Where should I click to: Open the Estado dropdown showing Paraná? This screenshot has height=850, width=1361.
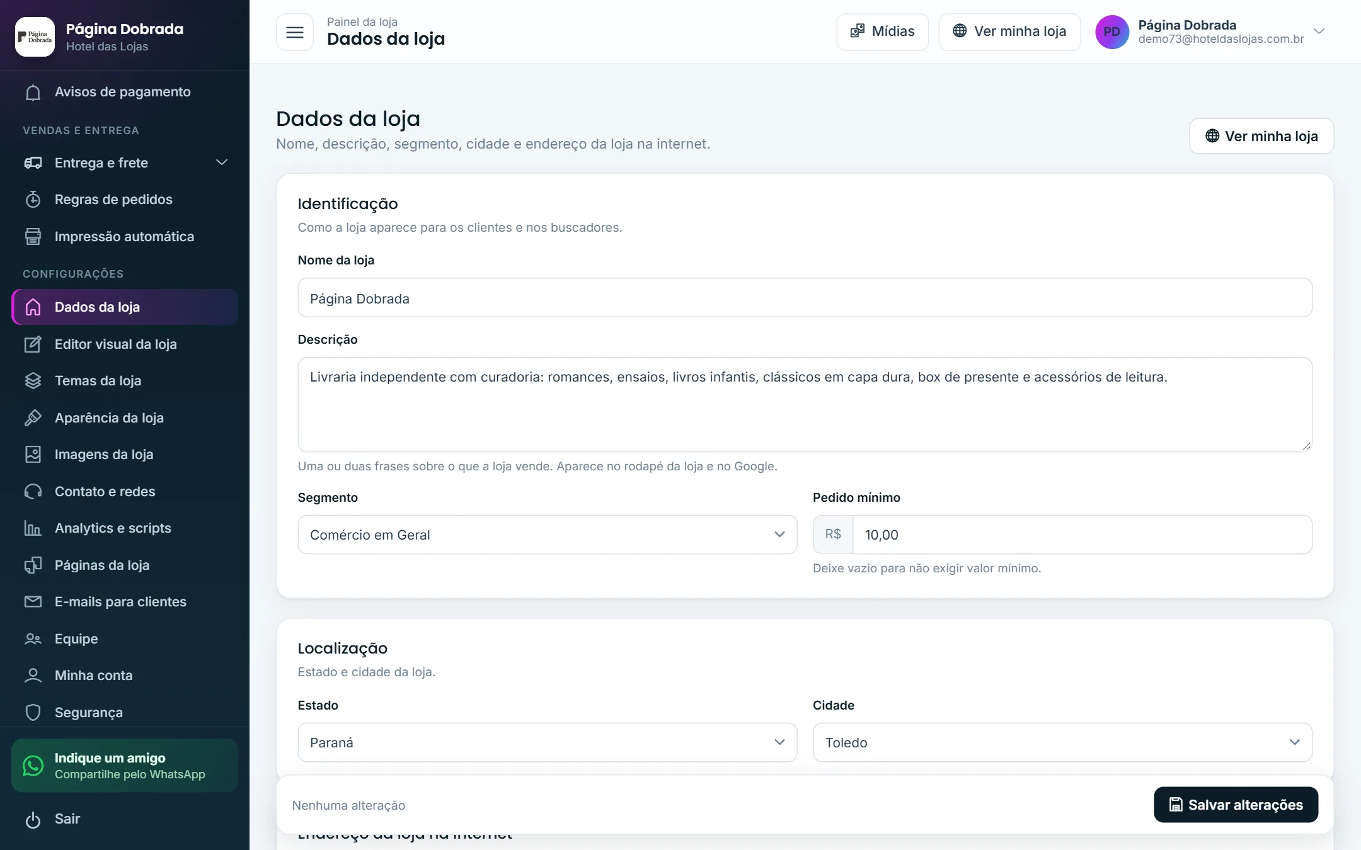point(548,742)
